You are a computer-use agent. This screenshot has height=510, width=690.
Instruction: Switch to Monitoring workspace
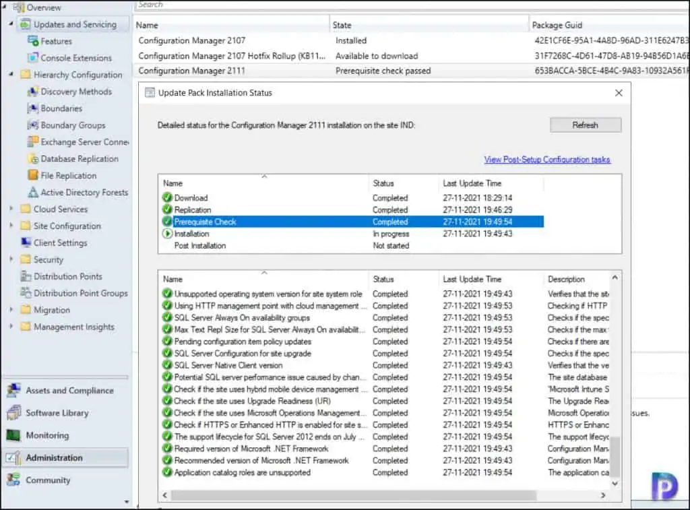pyautogui.click(x=66, y=435)
